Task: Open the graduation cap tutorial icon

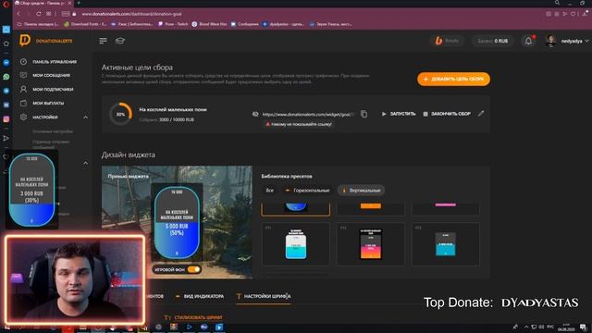Action: coord(120,41)
